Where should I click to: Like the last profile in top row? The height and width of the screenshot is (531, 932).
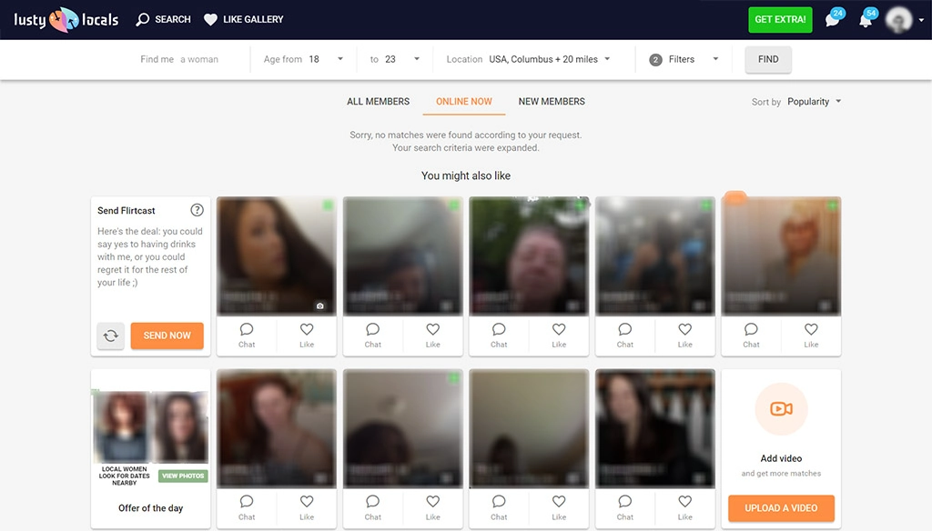click(x=811, y=330)
